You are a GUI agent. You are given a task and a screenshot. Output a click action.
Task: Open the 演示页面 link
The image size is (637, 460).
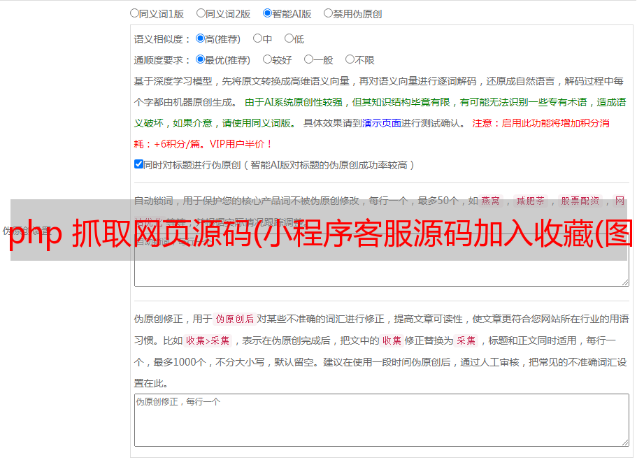click(x=381, y=123)
